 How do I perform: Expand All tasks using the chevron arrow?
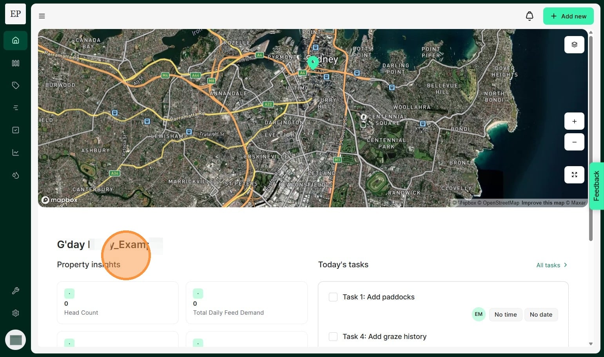tap(565, 265)
